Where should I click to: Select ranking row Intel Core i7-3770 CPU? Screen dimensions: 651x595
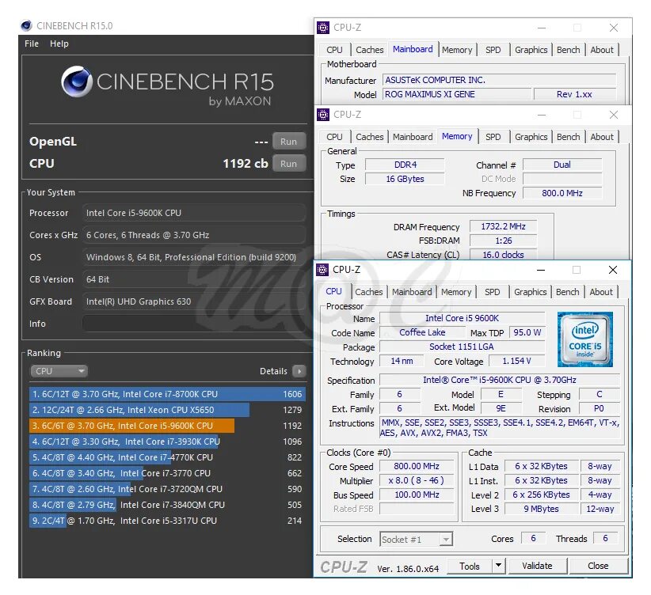click(167, 473)
